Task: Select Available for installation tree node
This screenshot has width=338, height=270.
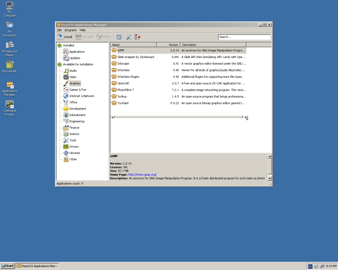Action: pyautogui.click(x=78, y=64)
